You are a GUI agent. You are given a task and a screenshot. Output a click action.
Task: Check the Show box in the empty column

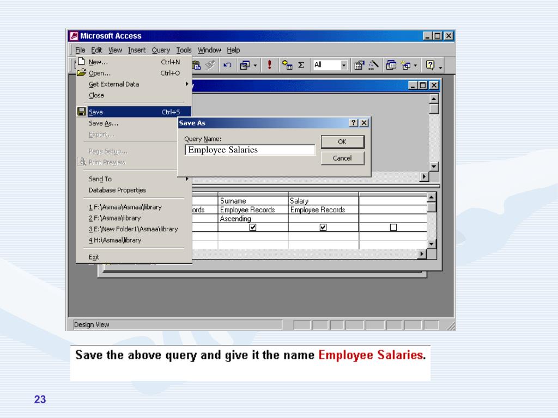click(x=393, y=227)
